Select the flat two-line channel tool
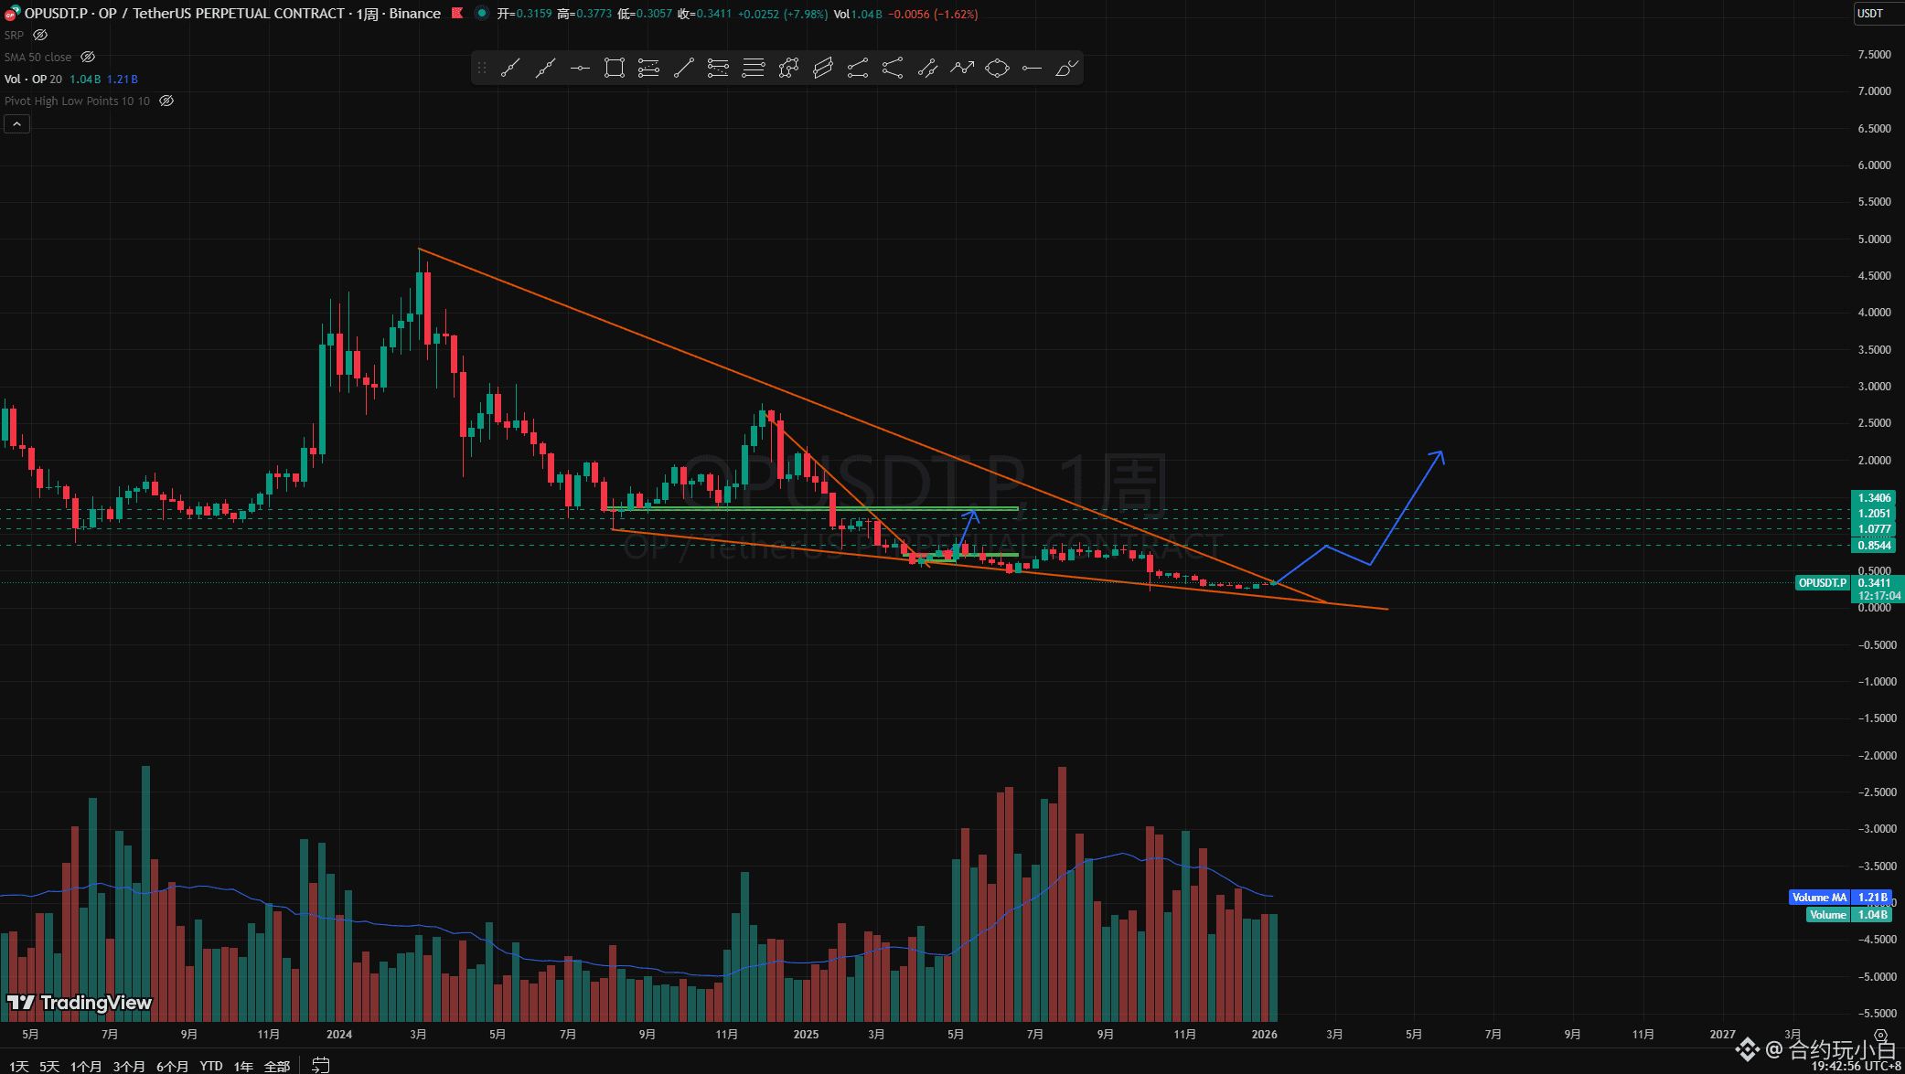 point(857,68)
